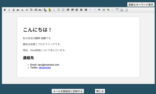
Task: Increase paragraph indent
Action: [72, 10]
